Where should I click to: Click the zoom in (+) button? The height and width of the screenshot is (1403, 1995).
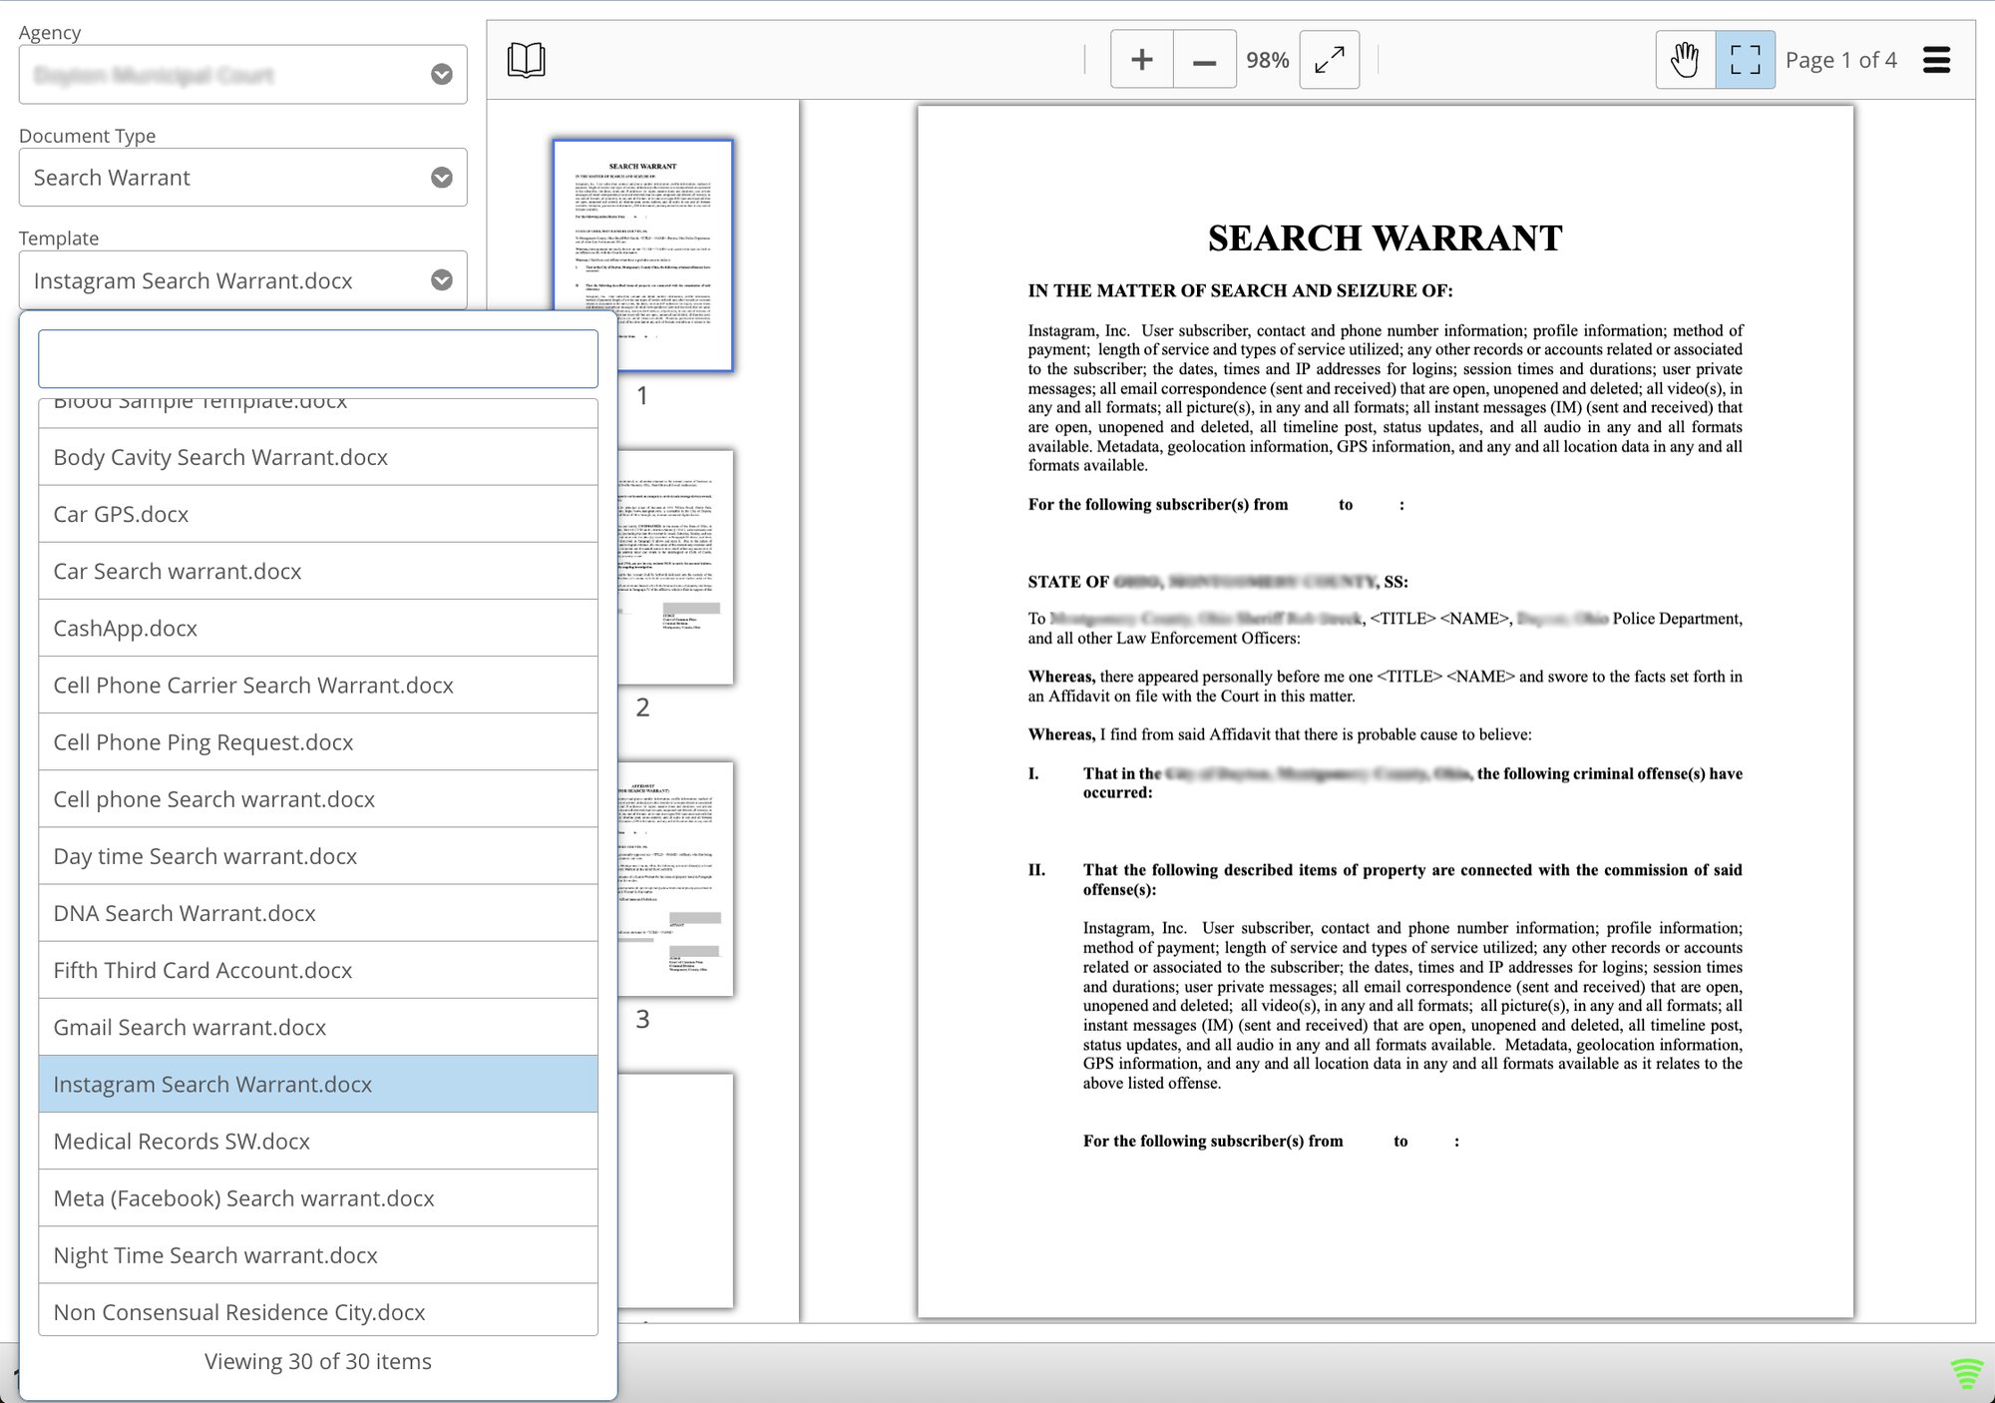[1141, 59]
